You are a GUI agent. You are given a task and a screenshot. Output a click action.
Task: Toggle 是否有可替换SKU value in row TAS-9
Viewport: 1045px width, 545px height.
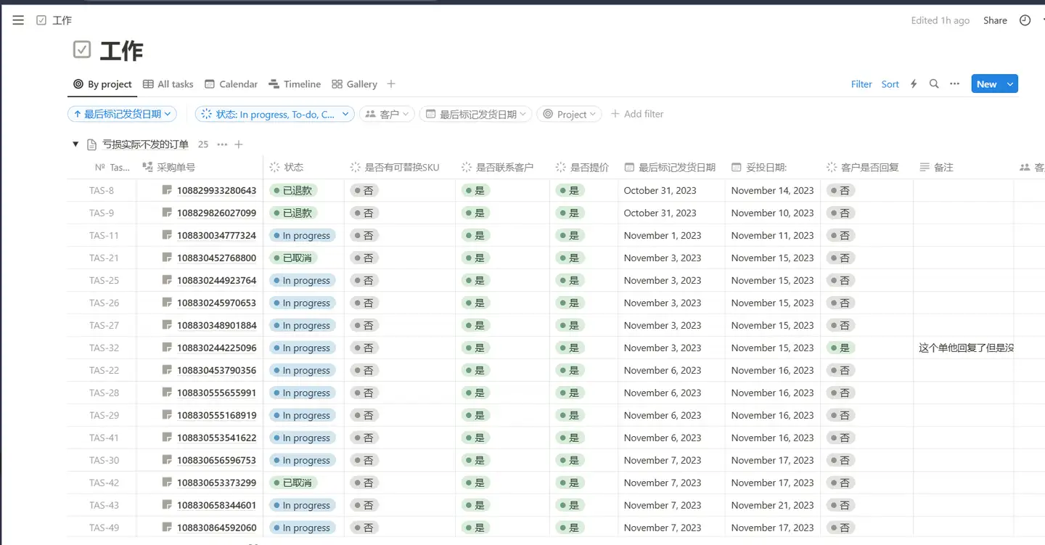pos(364,213)
